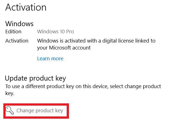
Task: Click the 'your Microsoft account' text line
Action: tap(64, 48)
